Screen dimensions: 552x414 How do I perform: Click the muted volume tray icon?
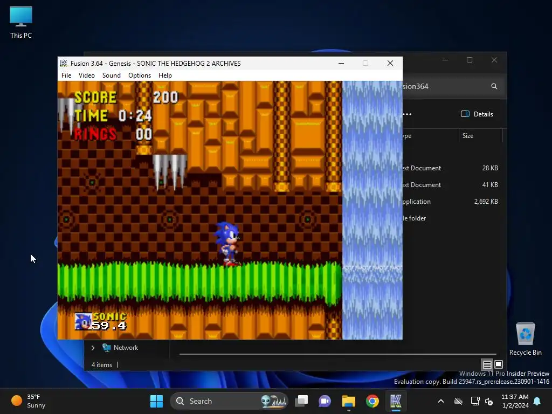(489, 401)
